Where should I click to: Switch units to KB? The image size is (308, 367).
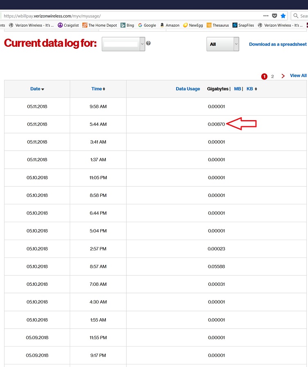(249, 89)
